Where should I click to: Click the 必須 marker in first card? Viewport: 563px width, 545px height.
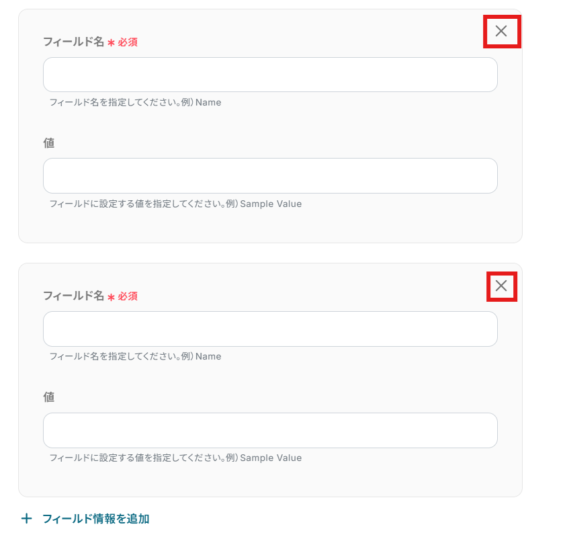coord(128,42)
